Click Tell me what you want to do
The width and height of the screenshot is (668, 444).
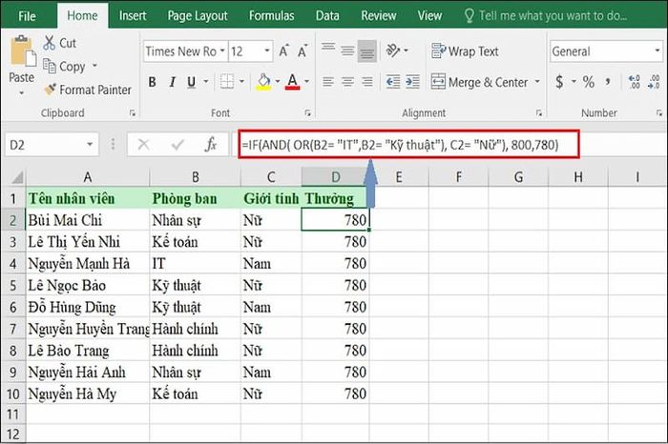tap(546, 16)
